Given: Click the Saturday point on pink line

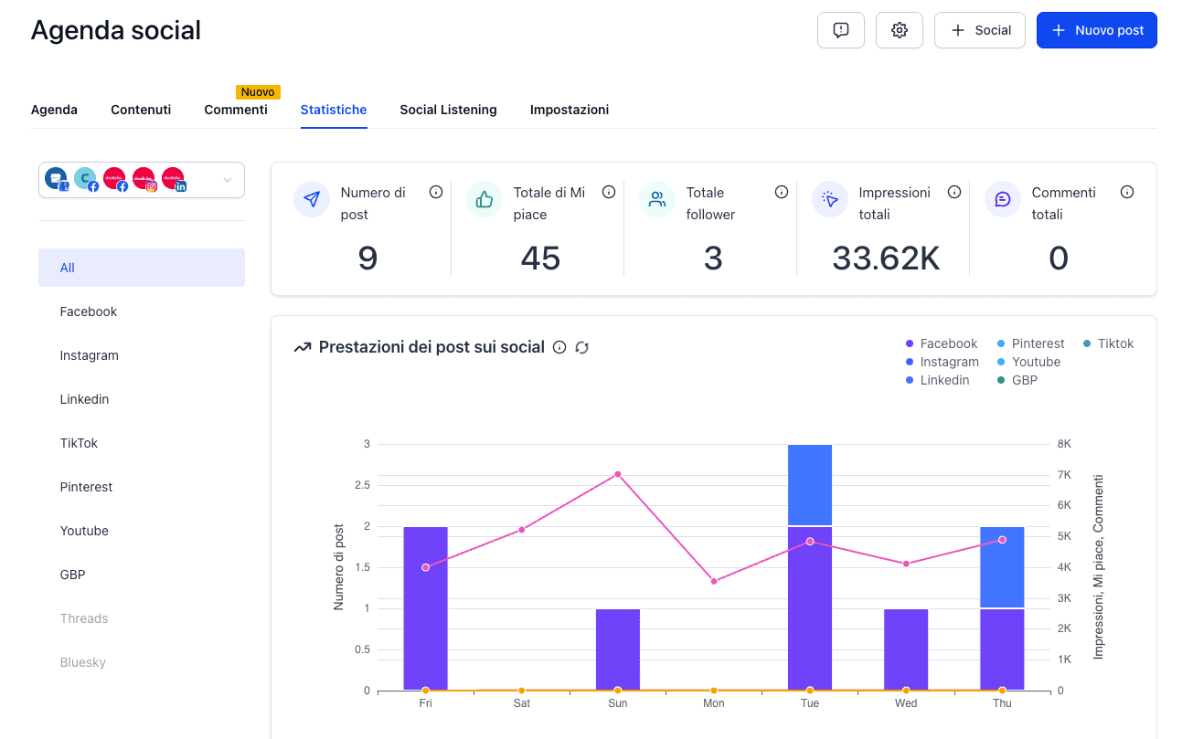Looking at the screenshot, I should coord(522,530).
